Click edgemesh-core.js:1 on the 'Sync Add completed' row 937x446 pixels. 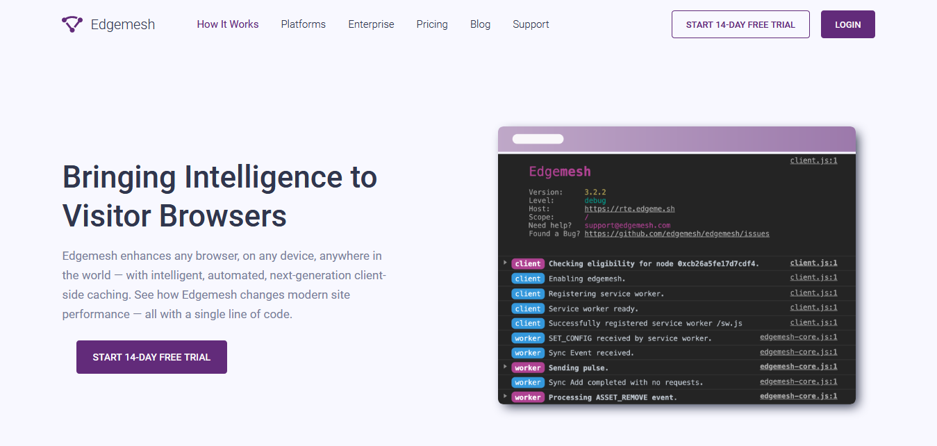pos(798,381)
